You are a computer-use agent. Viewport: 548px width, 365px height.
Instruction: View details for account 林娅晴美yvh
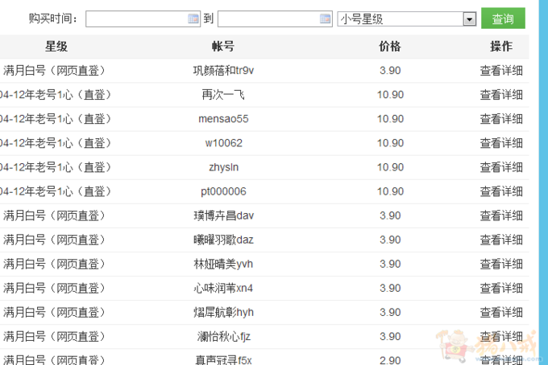[x=501, y=264]
